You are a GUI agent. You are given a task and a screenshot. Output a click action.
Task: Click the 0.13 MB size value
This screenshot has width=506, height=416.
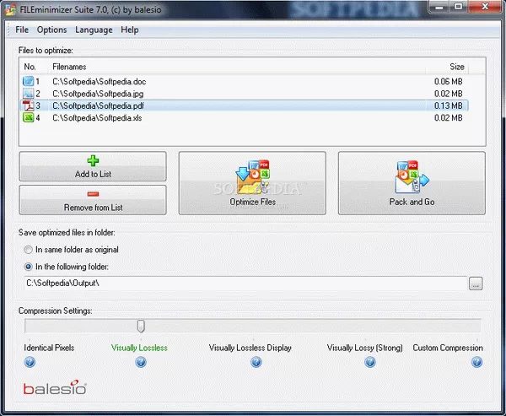[449, 105]
